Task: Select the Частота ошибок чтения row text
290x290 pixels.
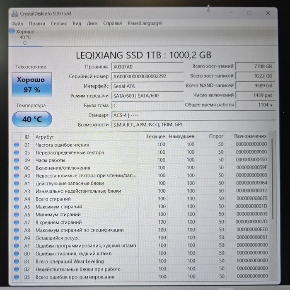Action: (x=62, y=145)
